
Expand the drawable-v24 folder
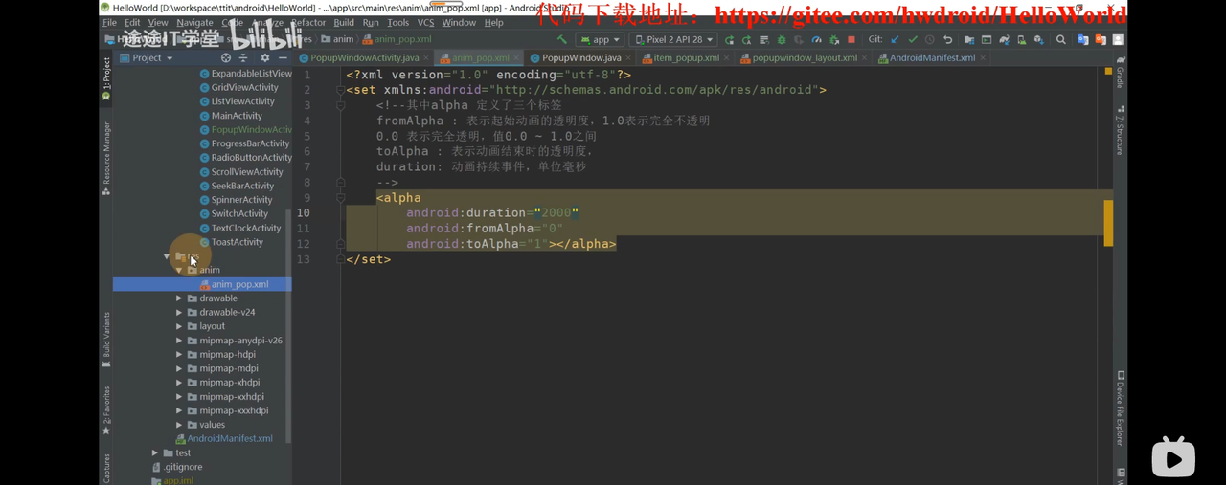pos(179,312)
